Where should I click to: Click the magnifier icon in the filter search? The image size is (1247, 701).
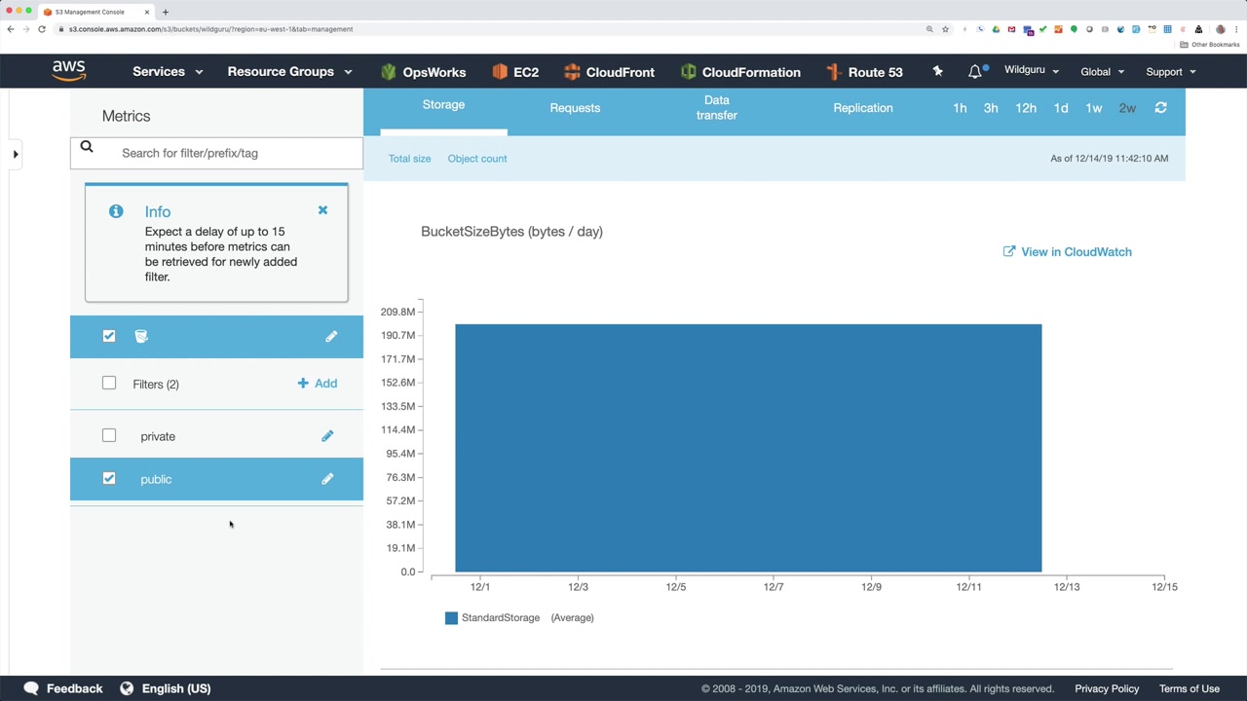(x=87, y=147)
